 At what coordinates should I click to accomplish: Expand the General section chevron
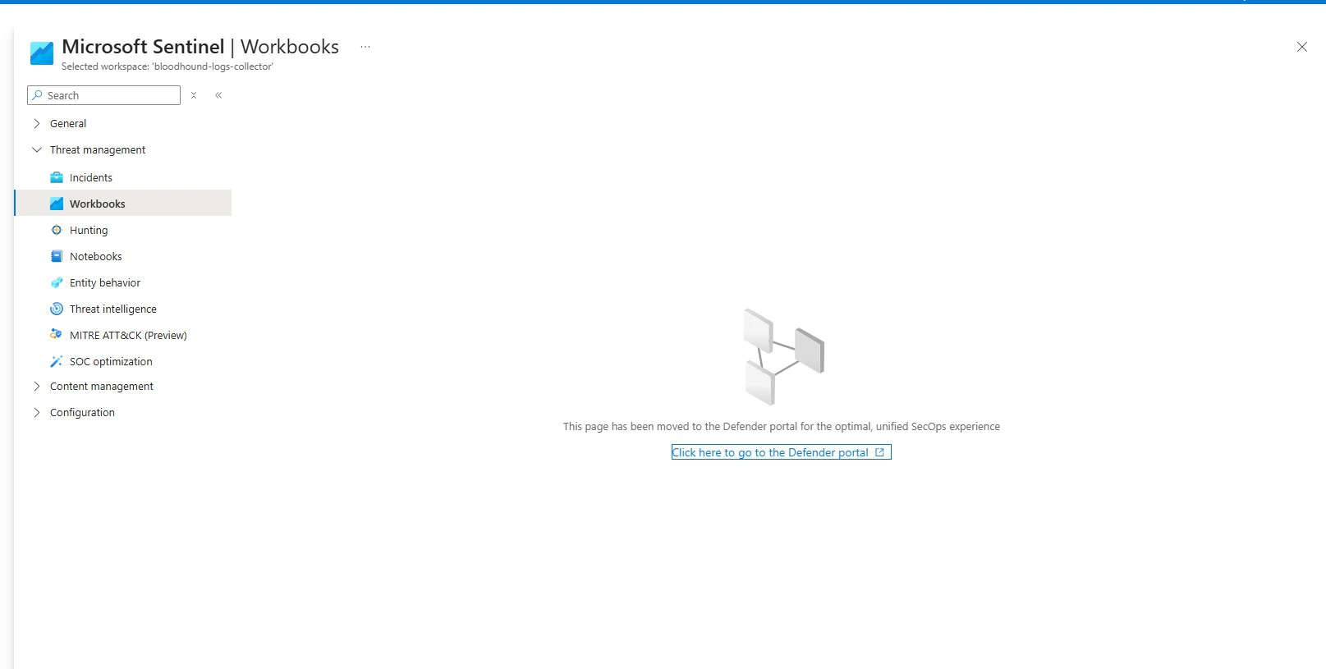point(37,123)
